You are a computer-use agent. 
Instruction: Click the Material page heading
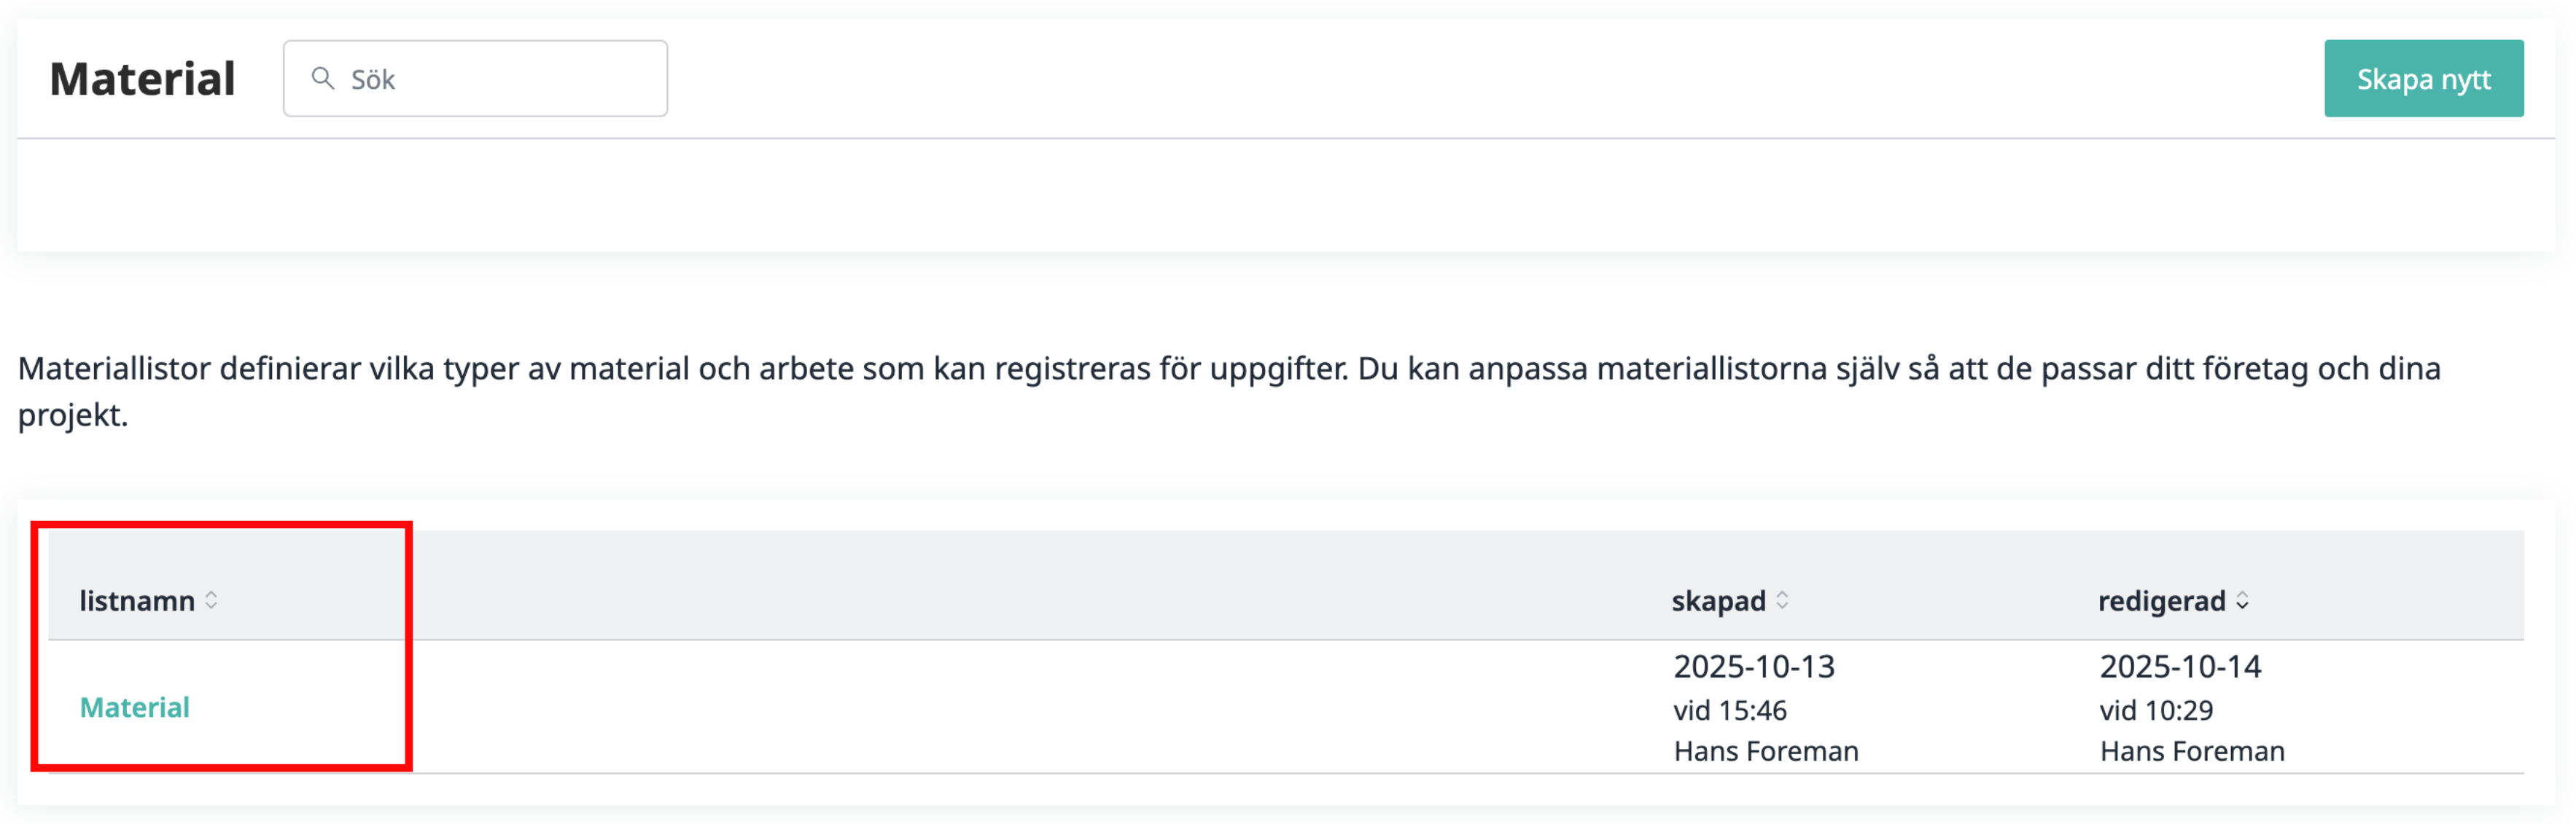pos(142,79)
